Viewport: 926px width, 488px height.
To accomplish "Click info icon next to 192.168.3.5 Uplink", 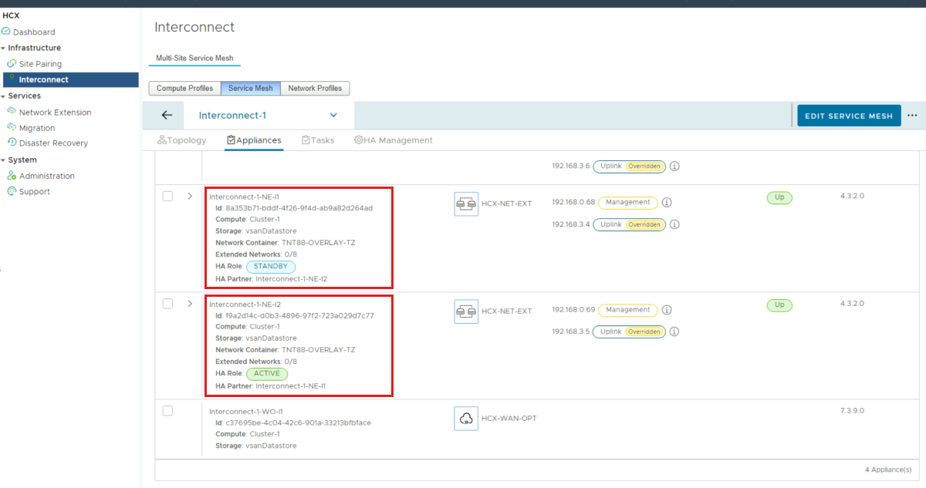I will [674, 332].
